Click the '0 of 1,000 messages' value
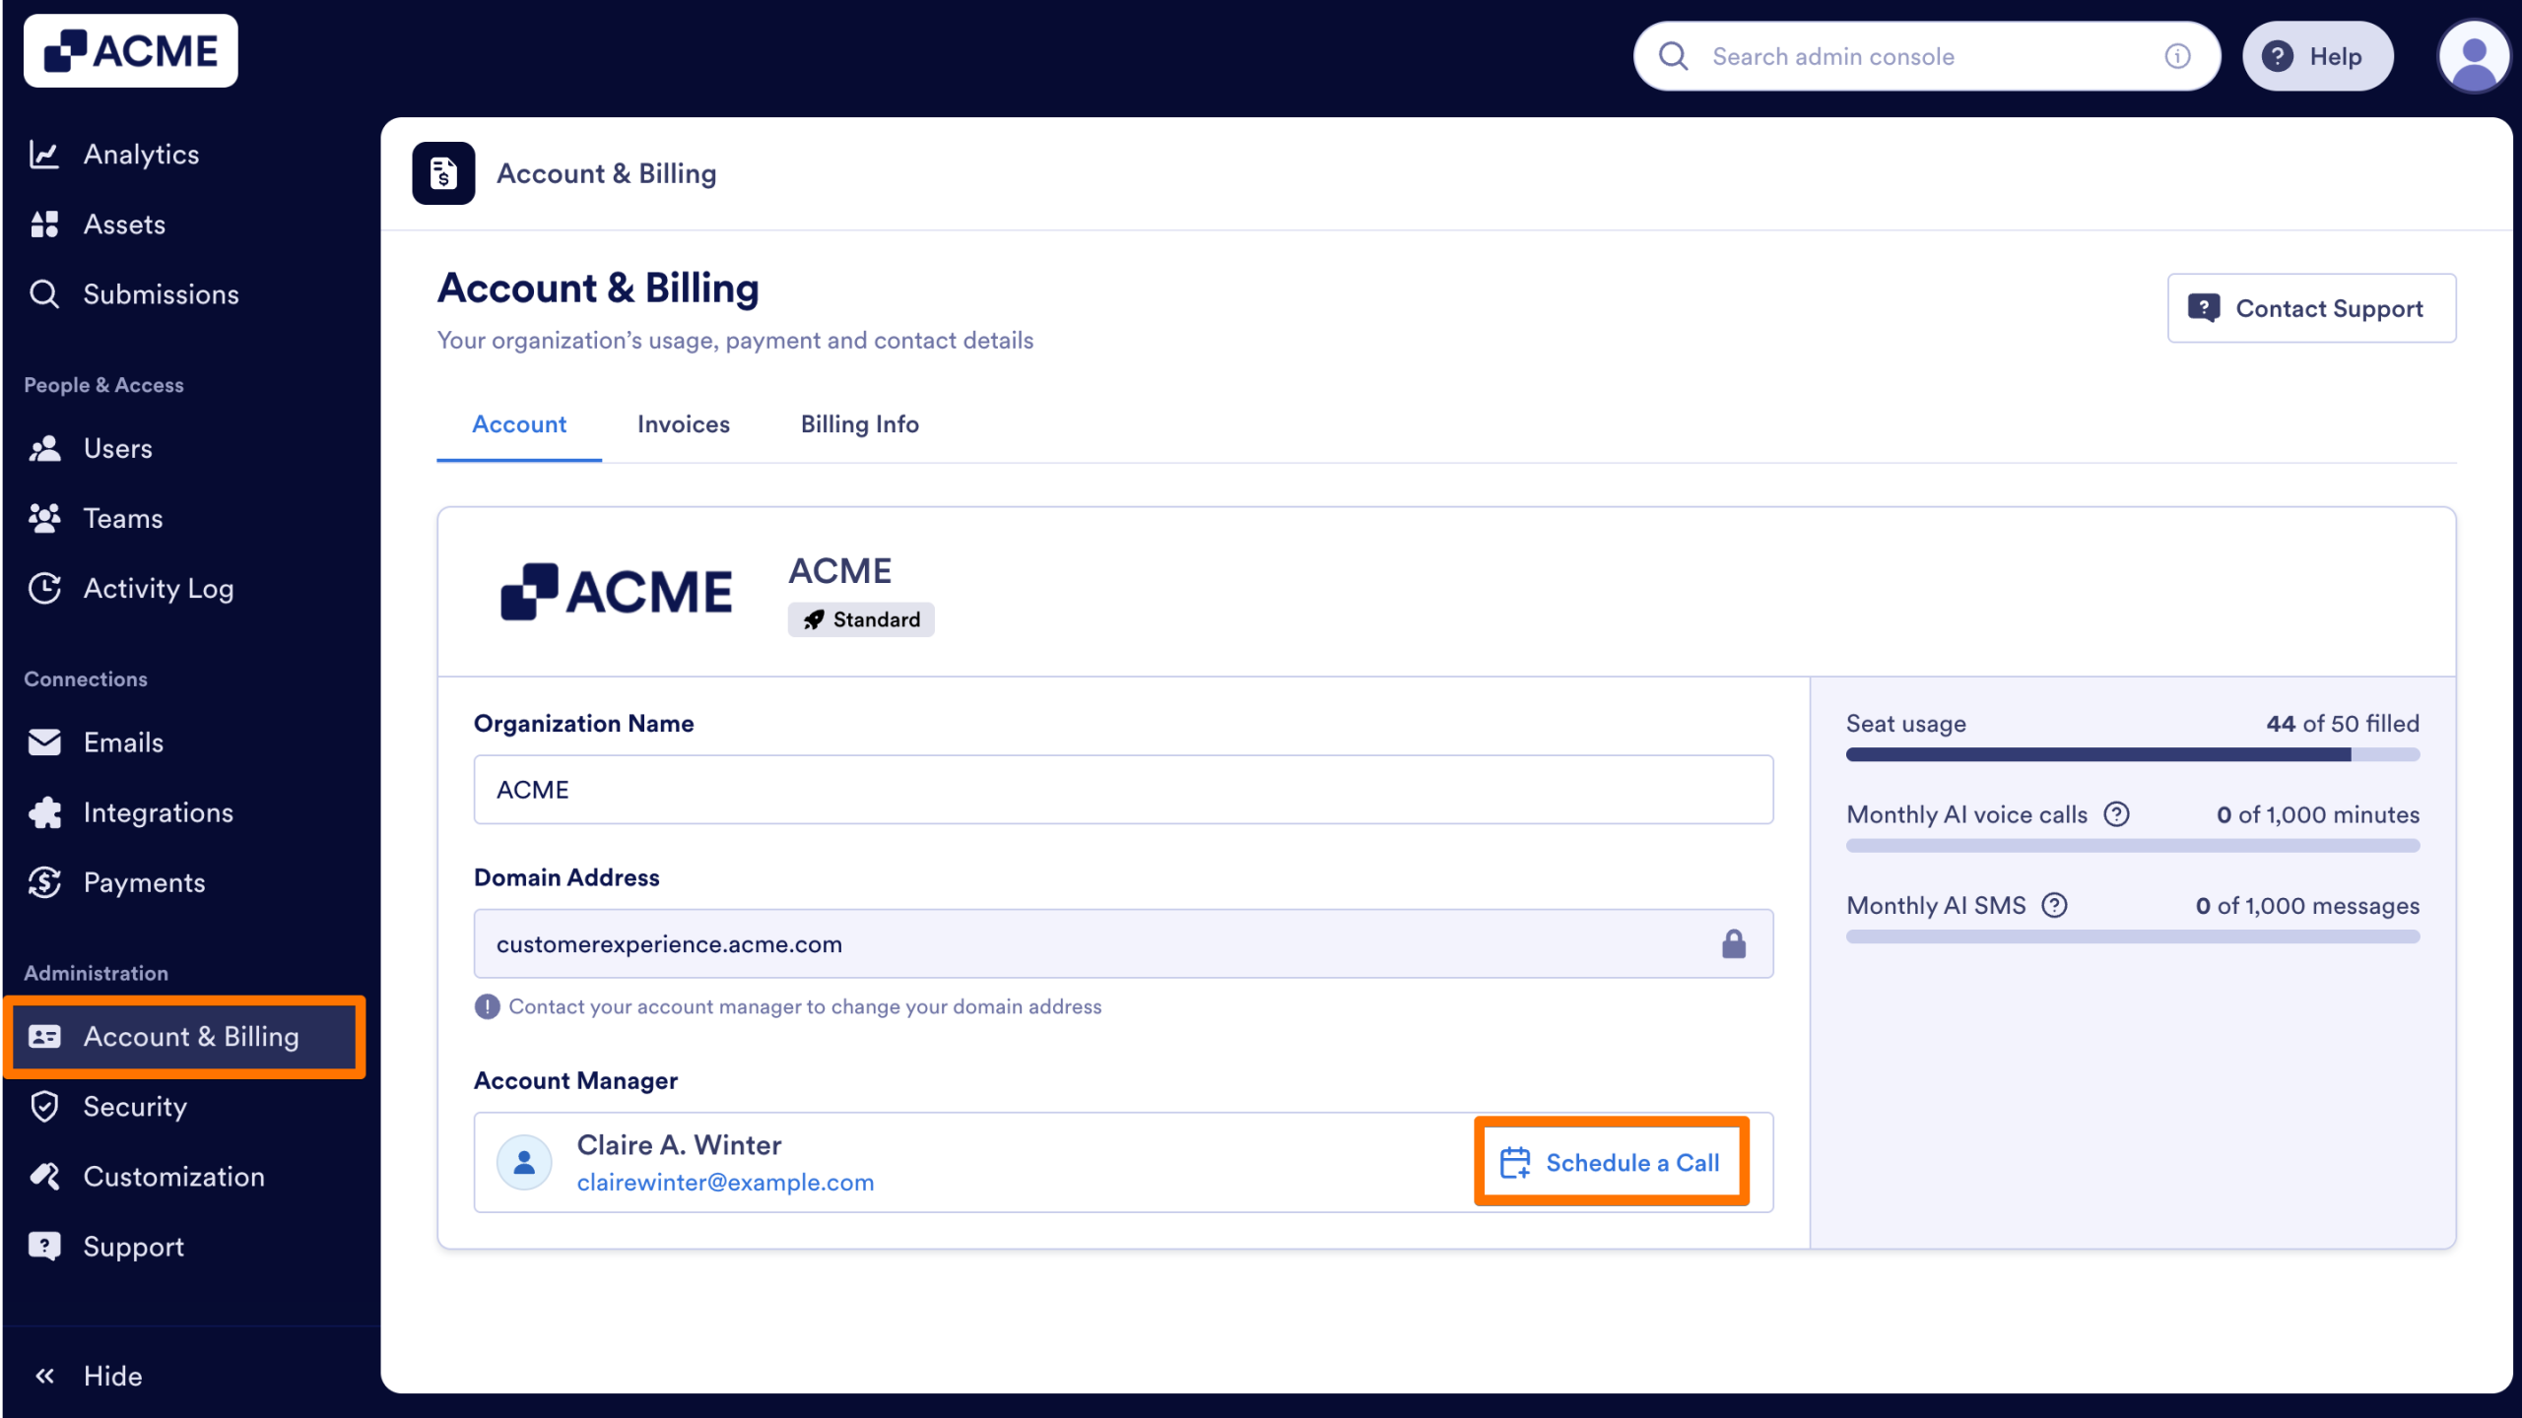 point(2307,905)
